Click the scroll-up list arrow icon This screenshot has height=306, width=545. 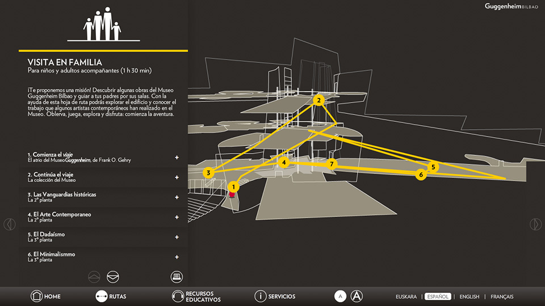94,277
